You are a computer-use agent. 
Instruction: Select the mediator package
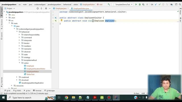[27, 46]
